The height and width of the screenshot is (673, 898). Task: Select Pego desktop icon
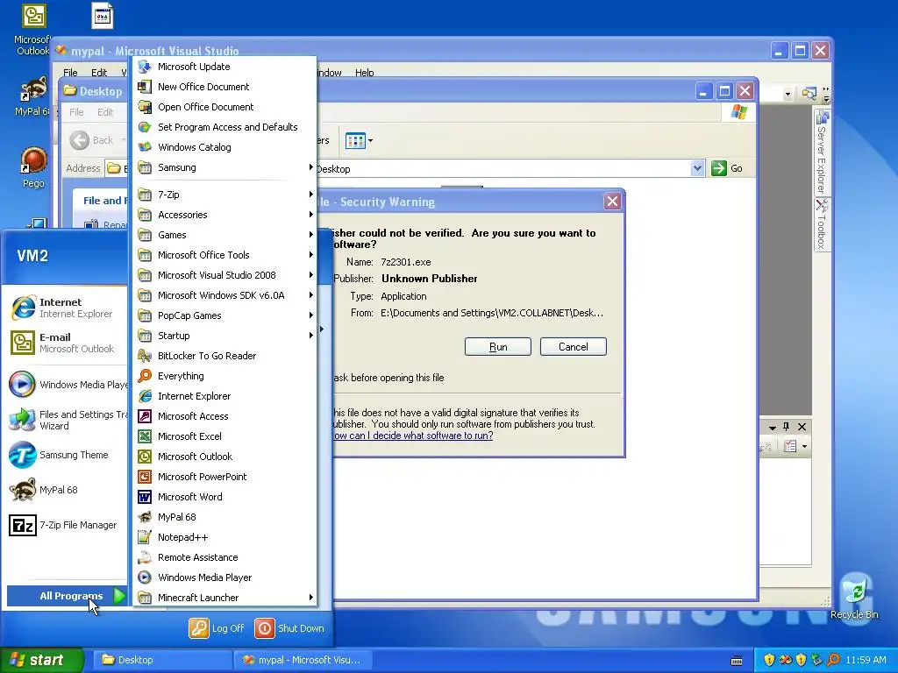click(33, 167)
